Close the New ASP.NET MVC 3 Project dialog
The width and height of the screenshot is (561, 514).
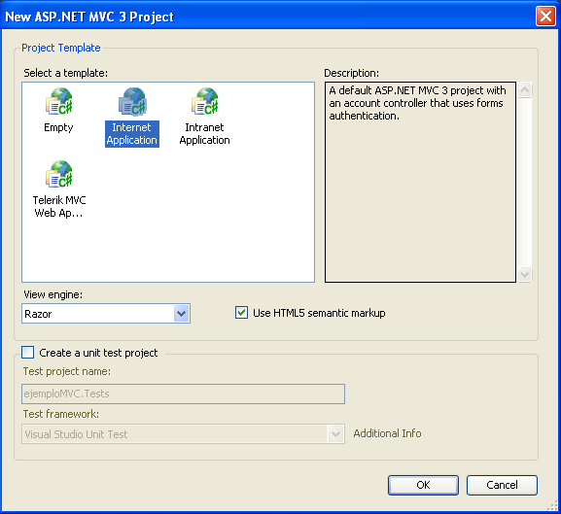pos(545,17)
